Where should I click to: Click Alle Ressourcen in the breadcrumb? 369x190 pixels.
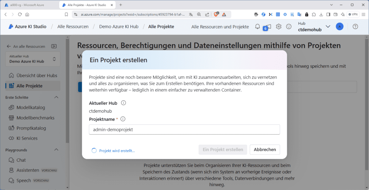(73, 27)
